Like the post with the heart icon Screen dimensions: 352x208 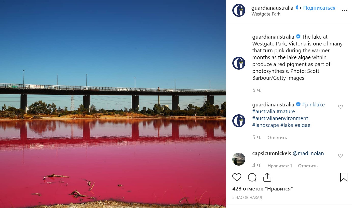pyautogui.click(x=237, y=177)
